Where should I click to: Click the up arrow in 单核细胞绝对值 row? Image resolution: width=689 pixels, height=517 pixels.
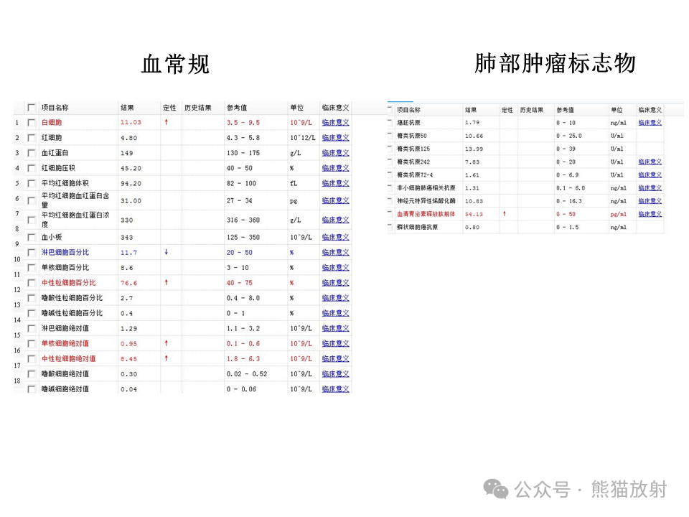(x=166, y=343)
